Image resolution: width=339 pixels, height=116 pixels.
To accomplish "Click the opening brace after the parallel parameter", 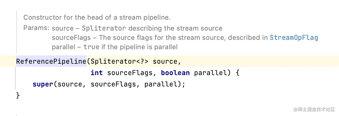I will coord(237,73).
